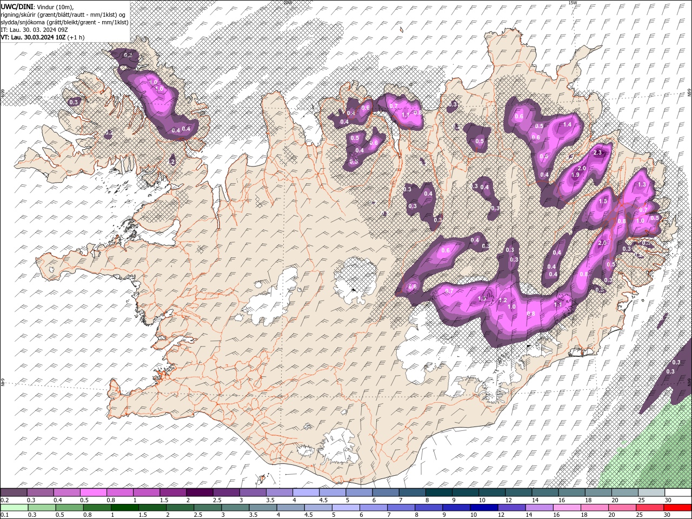
Task: Click the 1.9 precipitation value on the map
Action: pyautogui.click(x=575, y=175)
